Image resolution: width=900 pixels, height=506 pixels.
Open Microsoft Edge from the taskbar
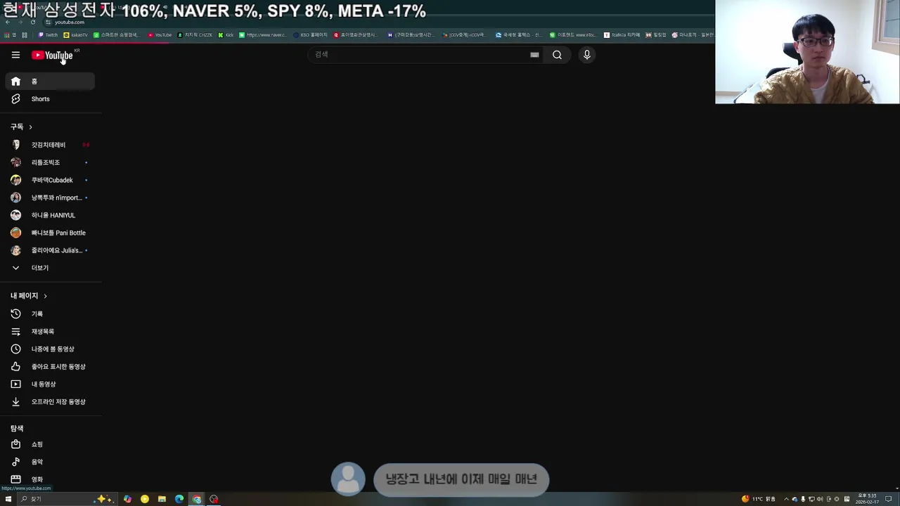pos(179,499)
